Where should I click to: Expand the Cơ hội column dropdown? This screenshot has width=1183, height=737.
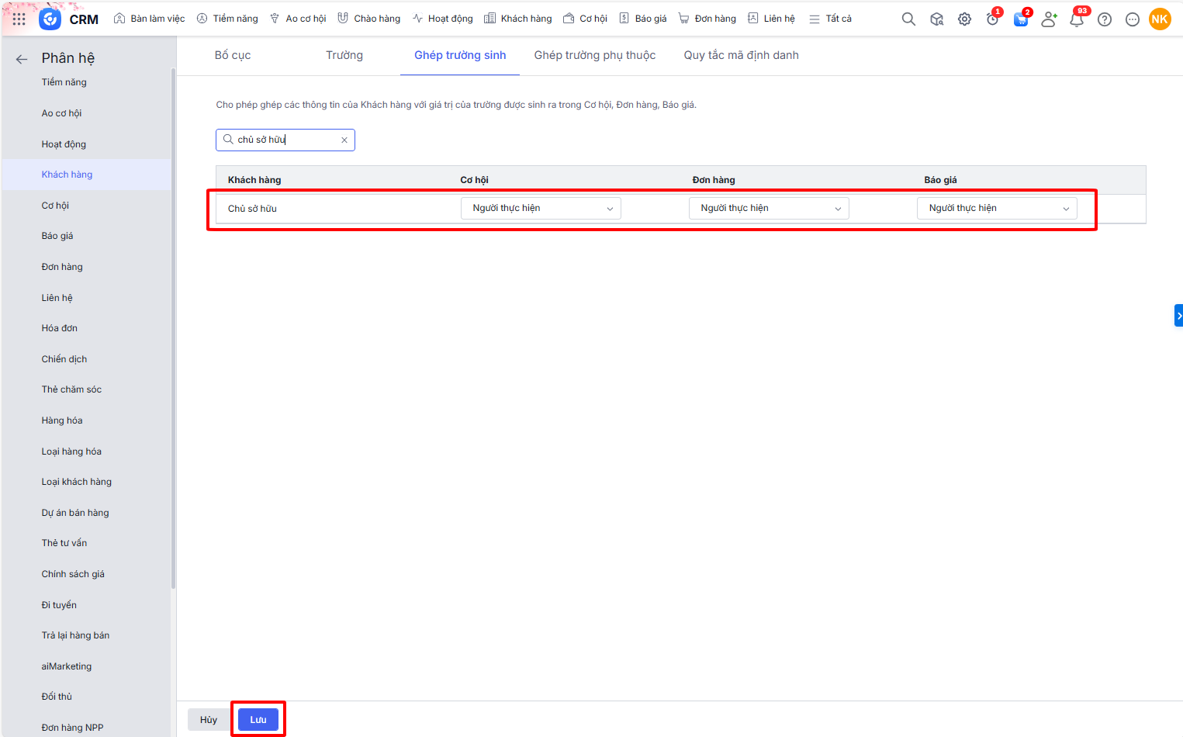coord(541,209)
